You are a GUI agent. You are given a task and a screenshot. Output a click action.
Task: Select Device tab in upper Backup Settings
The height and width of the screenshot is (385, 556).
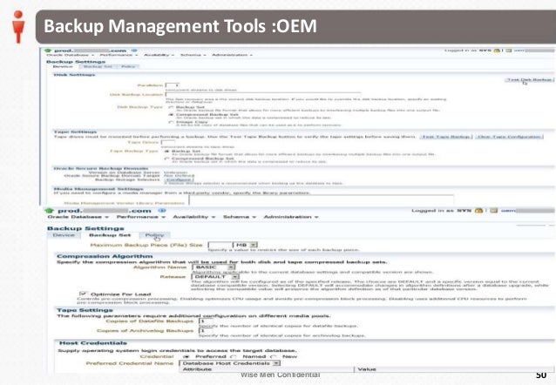pyautogui.click(x=63, y=67)
